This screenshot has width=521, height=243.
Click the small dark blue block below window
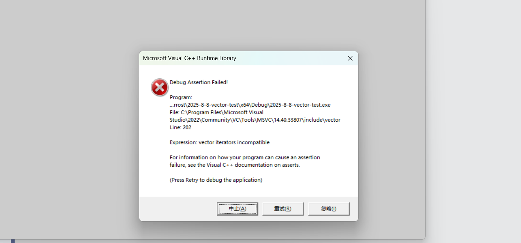[x=13, y=241]
